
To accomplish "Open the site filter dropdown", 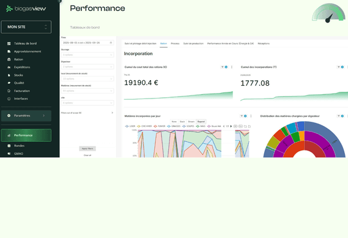I will pyautogui.click(x=87, y=103).
